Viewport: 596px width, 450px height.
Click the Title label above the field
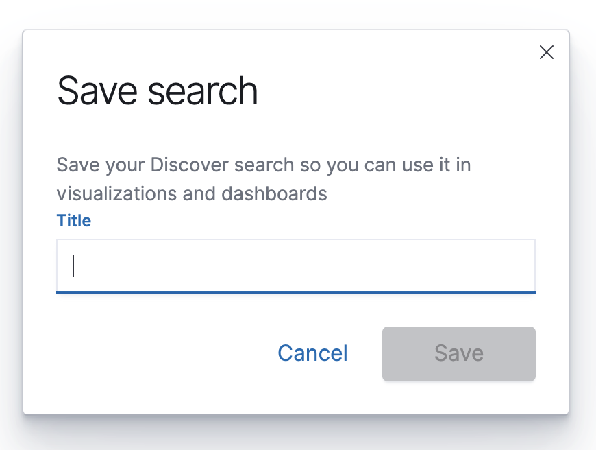(x=74, y=220)
